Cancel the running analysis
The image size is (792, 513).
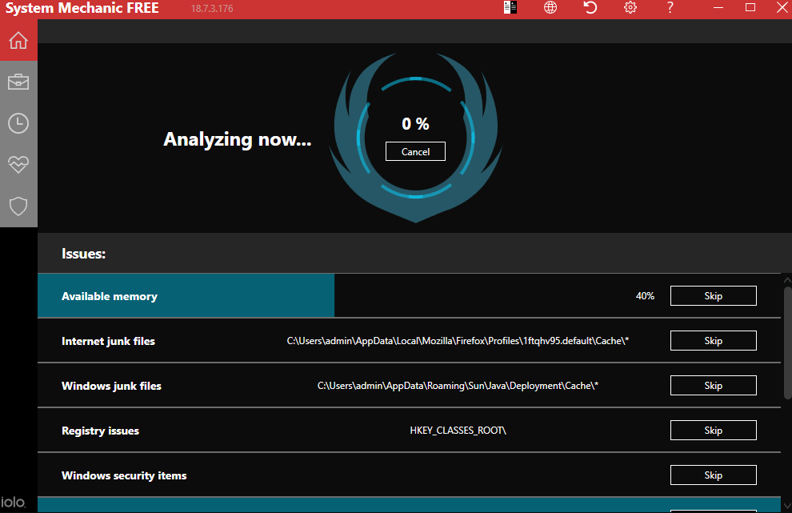(x=415, y=151)
